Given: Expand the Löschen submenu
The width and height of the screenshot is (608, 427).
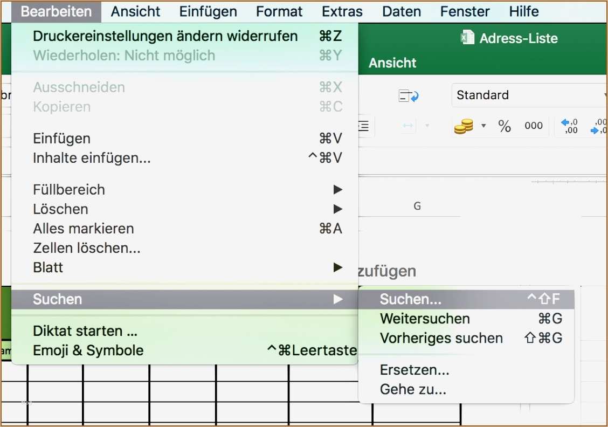Looking at the screenshot, I should (x=184, y=209).
